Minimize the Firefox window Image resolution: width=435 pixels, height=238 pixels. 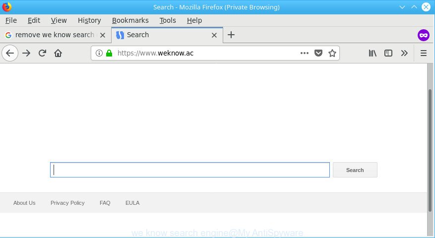click(402, 7)
